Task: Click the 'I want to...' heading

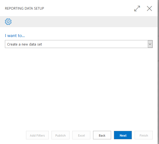Action: click(15, 36)
